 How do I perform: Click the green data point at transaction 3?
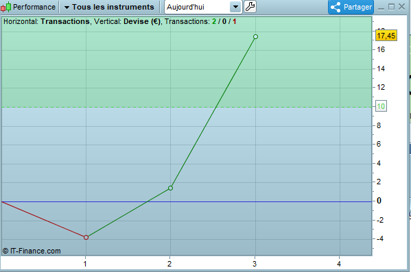255,36
